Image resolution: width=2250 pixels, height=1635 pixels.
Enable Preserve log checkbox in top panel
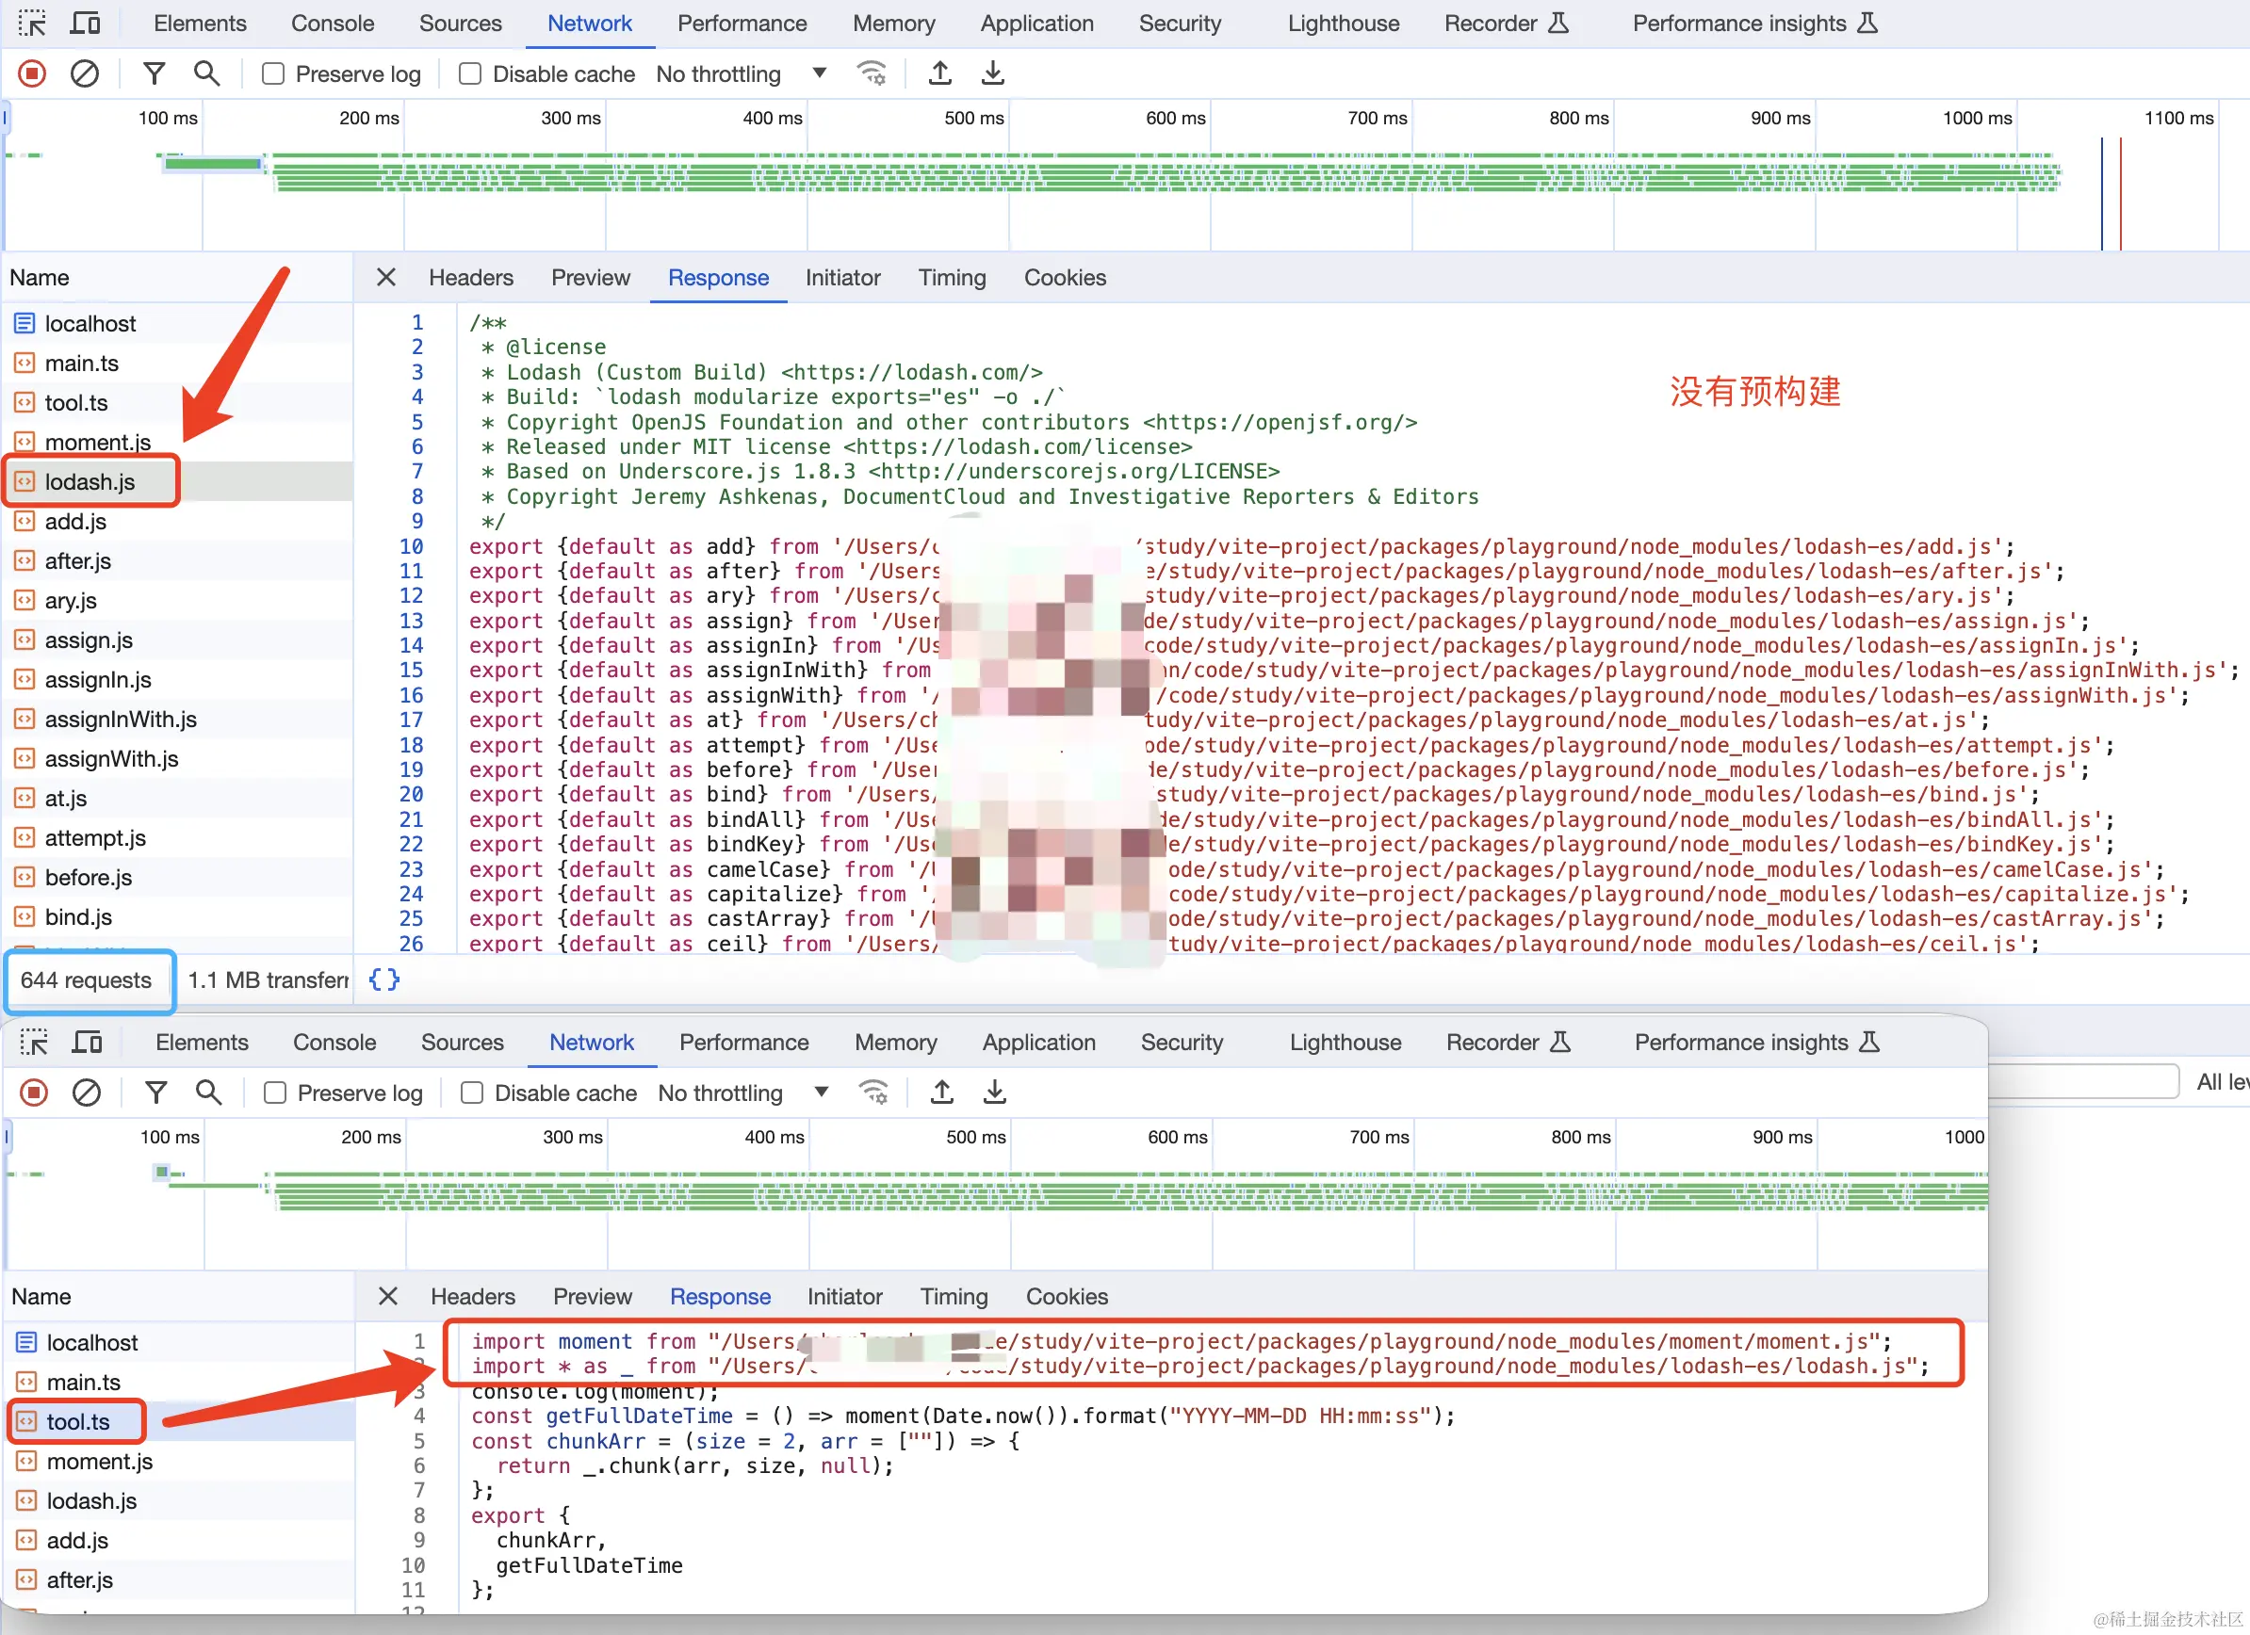pyautogui.click(x=273, y=74)
